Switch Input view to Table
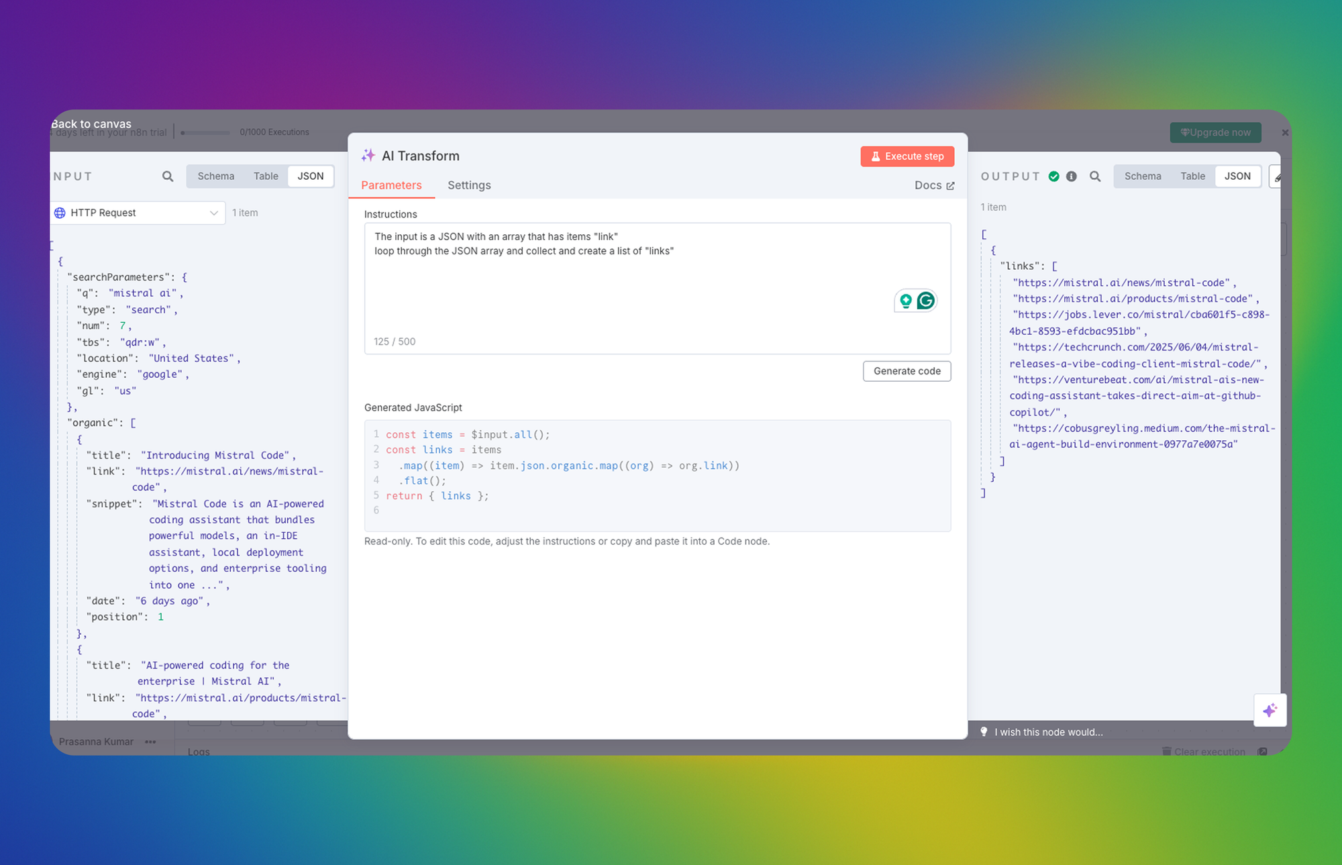 point(266,176)
